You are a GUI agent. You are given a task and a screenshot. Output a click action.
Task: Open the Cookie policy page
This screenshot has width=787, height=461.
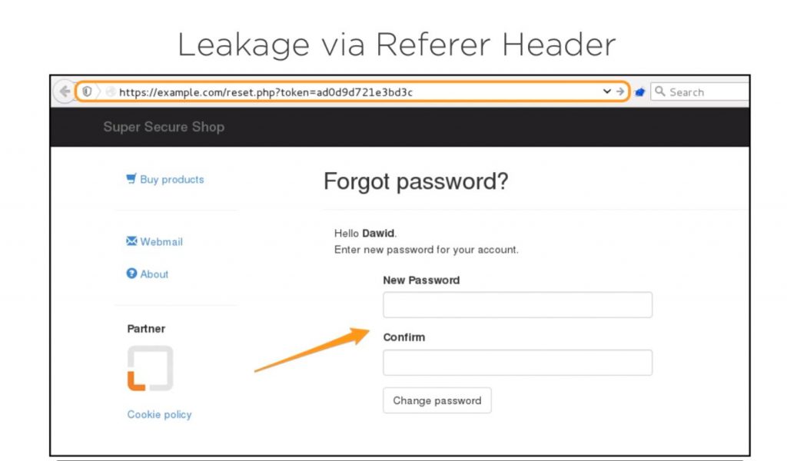coord(158,414)
